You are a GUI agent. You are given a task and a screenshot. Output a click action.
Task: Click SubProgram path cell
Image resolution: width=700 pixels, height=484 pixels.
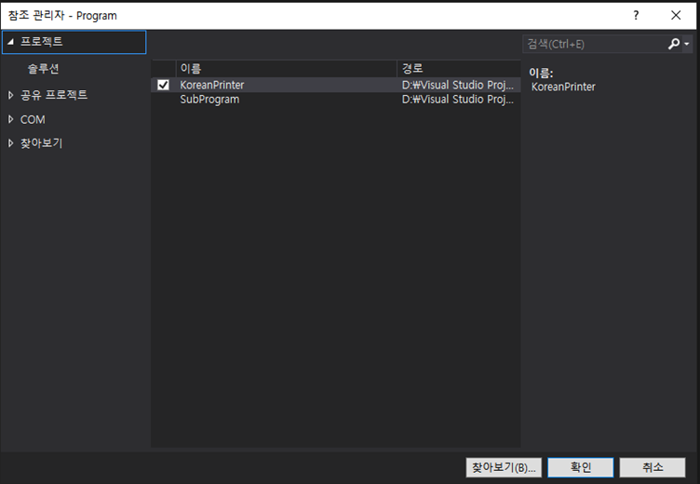[458, 99]
